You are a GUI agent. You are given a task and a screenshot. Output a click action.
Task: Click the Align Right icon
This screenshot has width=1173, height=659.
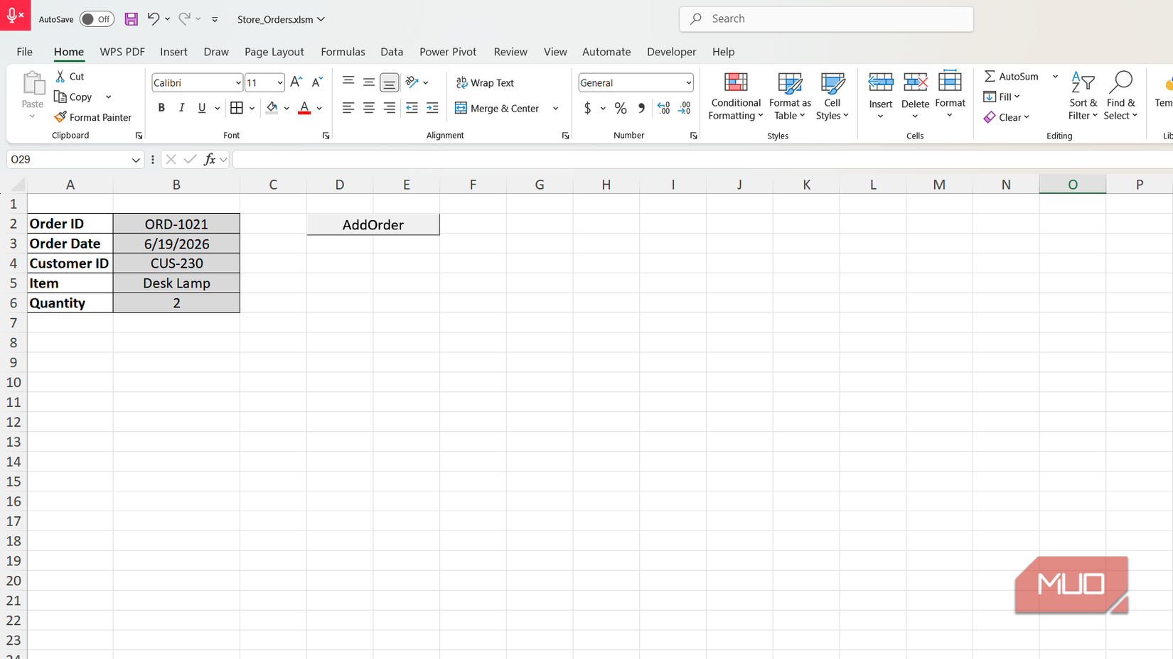390,108
